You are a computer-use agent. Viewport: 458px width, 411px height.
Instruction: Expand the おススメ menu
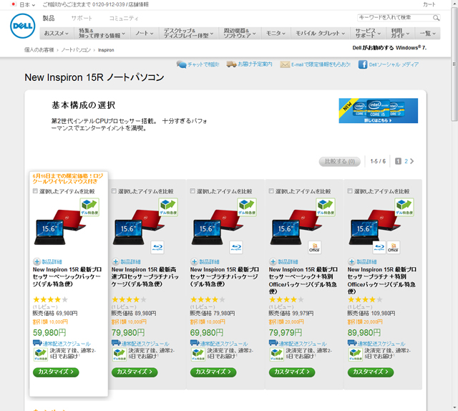tap(57, 34)
